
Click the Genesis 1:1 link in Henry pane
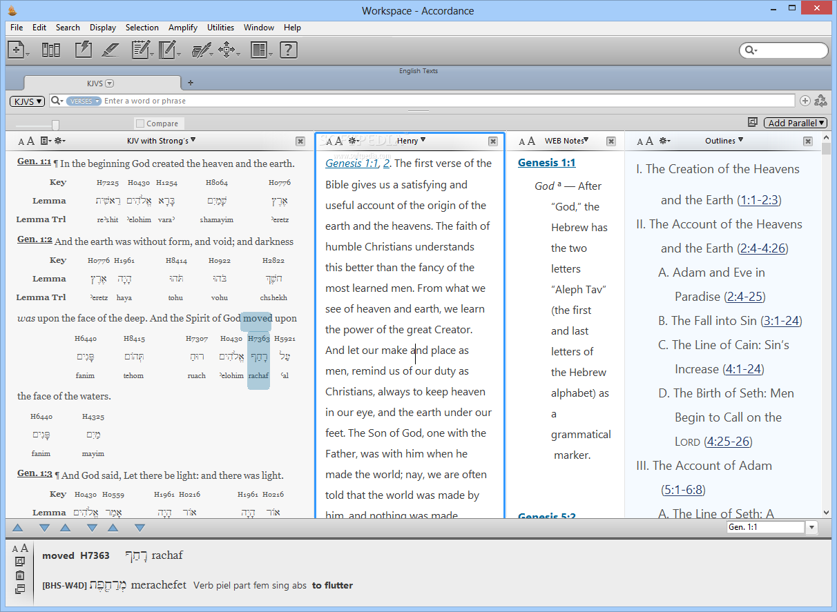pos(352,164)
